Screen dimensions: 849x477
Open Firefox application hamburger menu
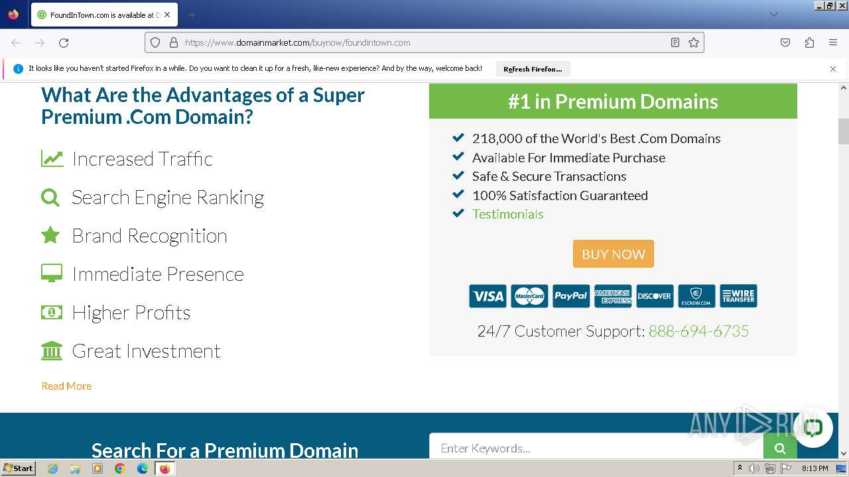coord(833,42)
